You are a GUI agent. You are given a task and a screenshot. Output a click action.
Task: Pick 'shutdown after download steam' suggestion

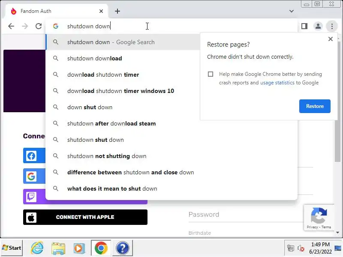(x=172, y=123)
